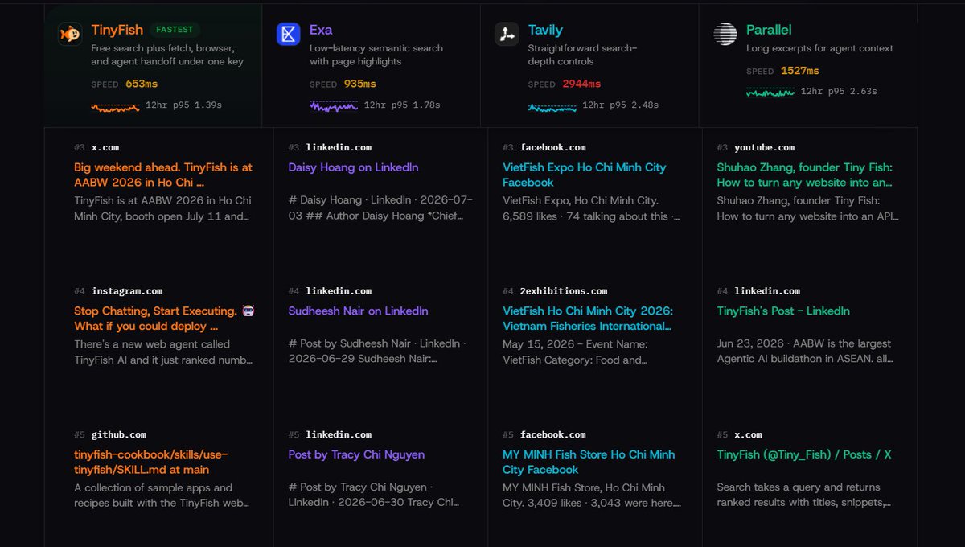Click the github.com domain label
Viewport: 965px width, 547px height.
(x=119, y=434)
